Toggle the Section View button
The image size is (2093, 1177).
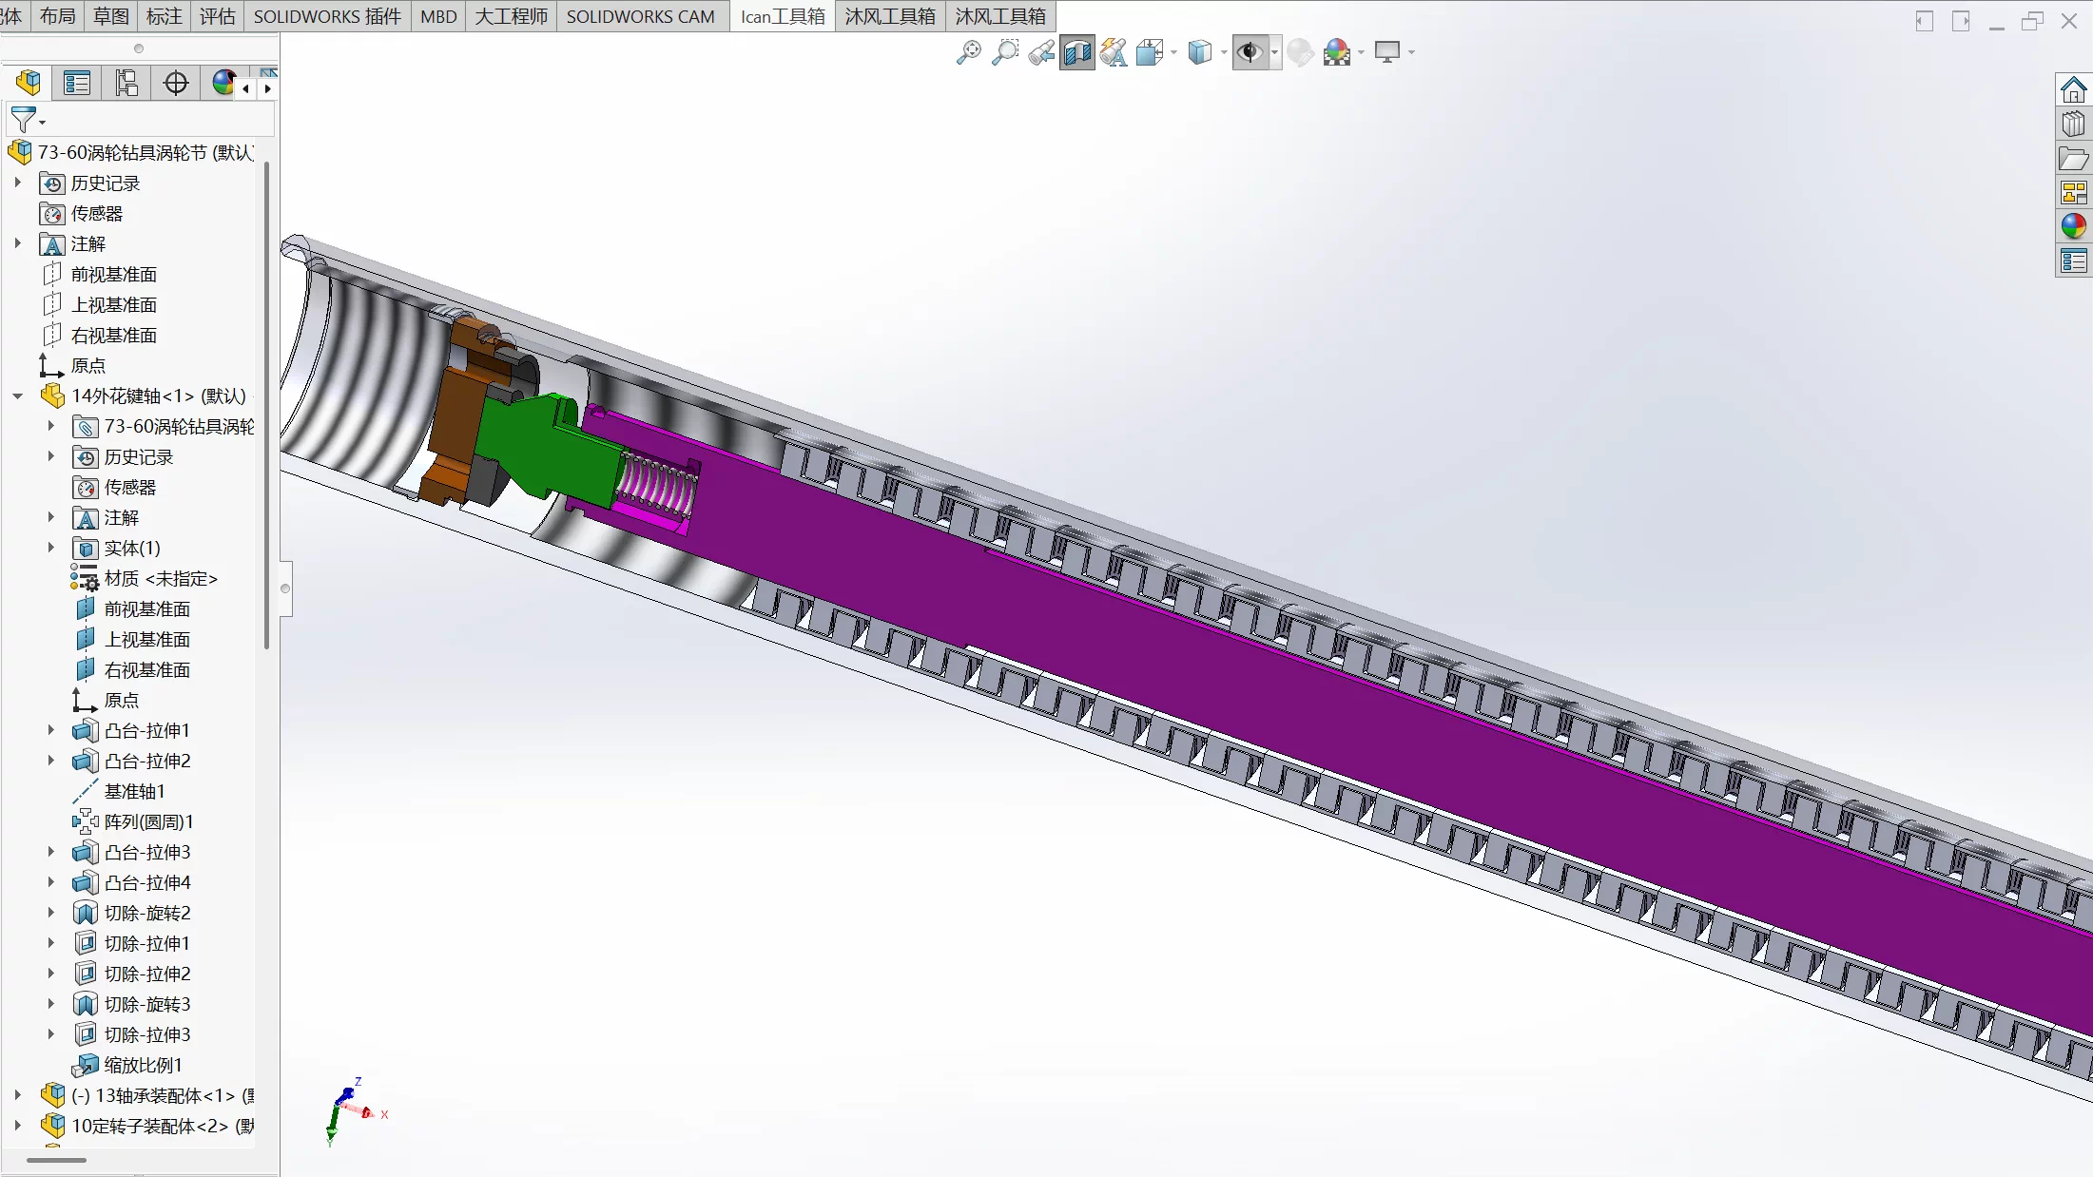[x=1077, y=52]
